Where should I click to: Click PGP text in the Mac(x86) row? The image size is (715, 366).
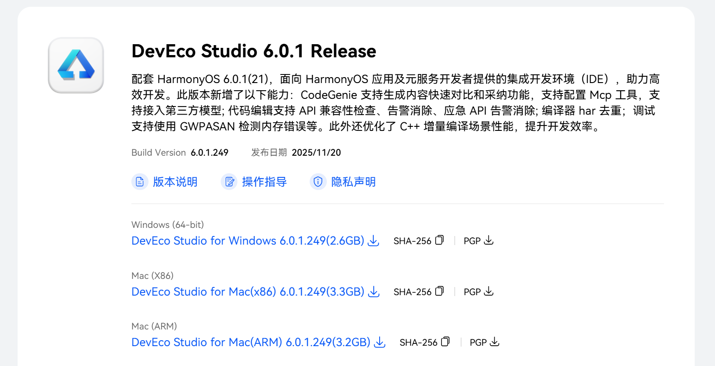(472, 292)
